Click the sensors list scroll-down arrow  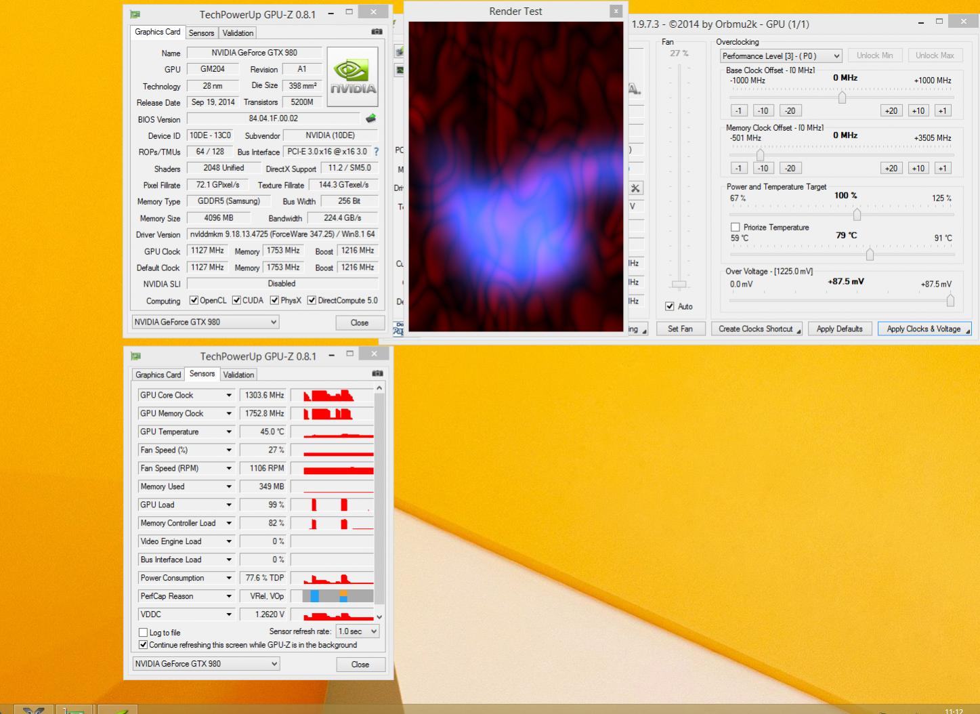[379, 616]
